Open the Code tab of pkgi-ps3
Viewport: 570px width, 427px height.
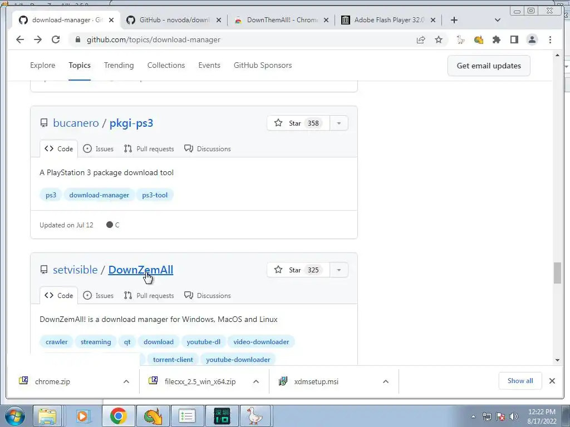click(58, 149)
